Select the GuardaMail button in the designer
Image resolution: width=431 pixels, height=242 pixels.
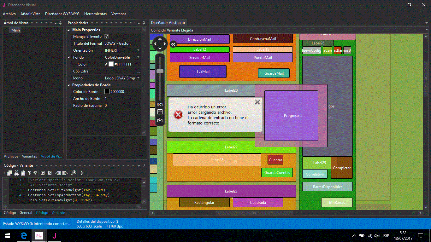point(274,73)
